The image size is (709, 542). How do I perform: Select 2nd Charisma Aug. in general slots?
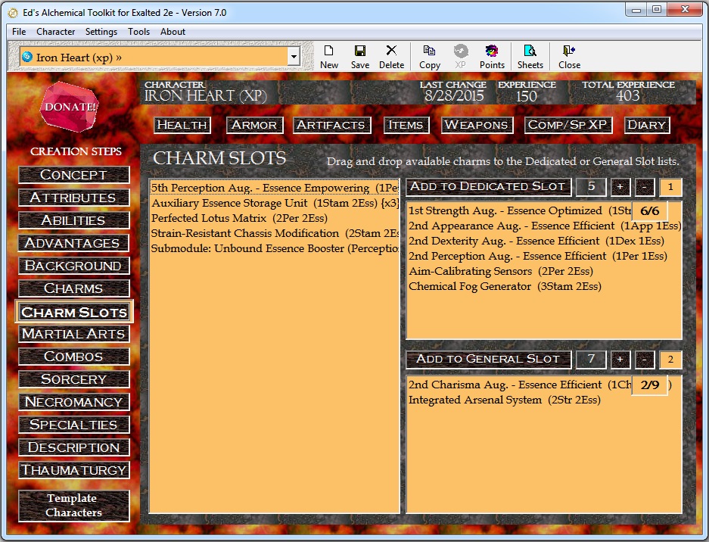coord(519,385)
